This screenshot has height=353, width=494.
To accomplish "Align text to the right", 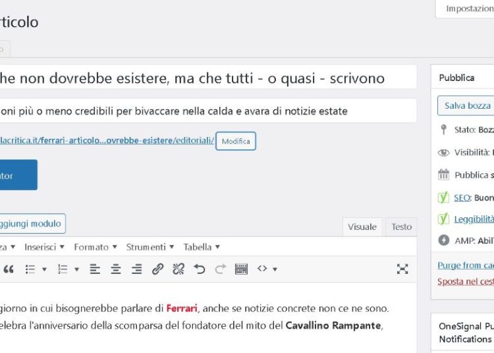I will coord(136,269).
